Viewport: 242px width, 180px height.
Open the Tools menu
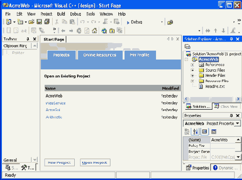(x=91, y=14)
